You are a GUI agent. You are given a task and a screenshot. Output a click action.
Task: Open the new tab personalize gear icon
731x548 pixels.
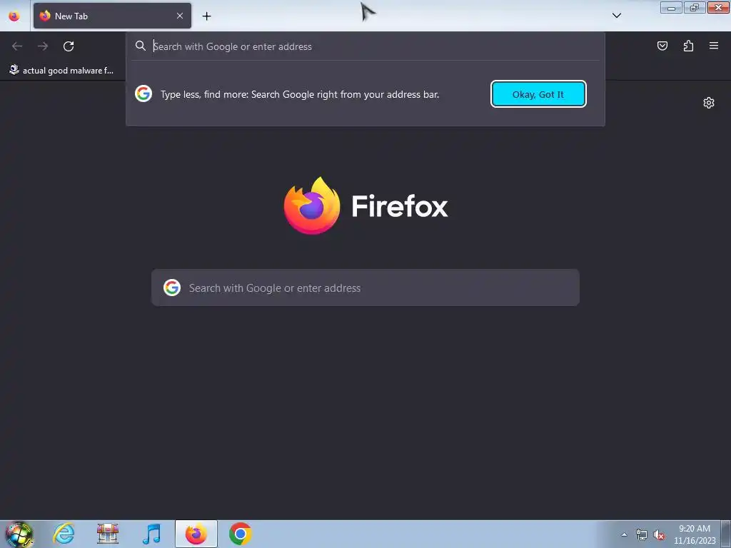coord(709,103)
